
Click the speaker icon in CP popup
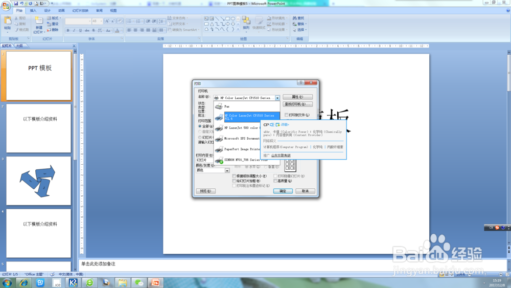272,125
